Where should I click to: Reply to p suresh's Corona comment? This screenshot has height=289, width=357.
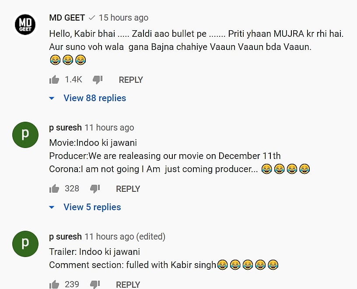click(x=128, y=189)
